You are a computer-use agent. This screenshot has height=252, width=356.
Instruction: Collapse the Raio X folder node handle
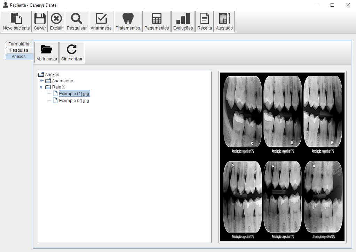click(41, 87)
